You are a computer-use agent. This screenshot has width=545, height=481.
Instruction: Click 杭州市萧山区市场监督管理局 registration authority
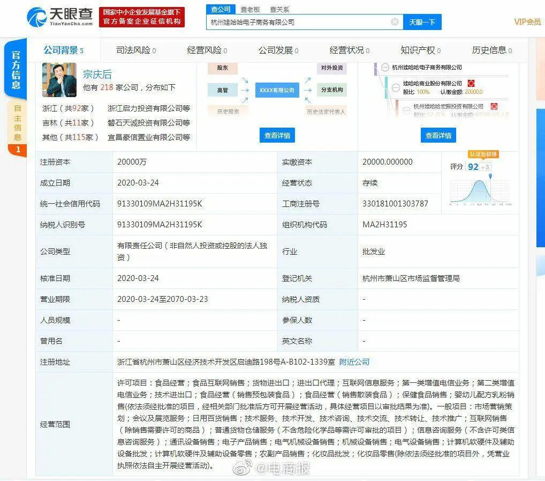pyautogui.click(x=411, y=278)
